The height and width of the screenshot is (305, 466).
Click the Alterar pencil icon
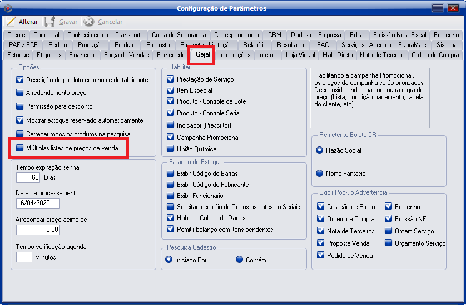tap(11, 22)
